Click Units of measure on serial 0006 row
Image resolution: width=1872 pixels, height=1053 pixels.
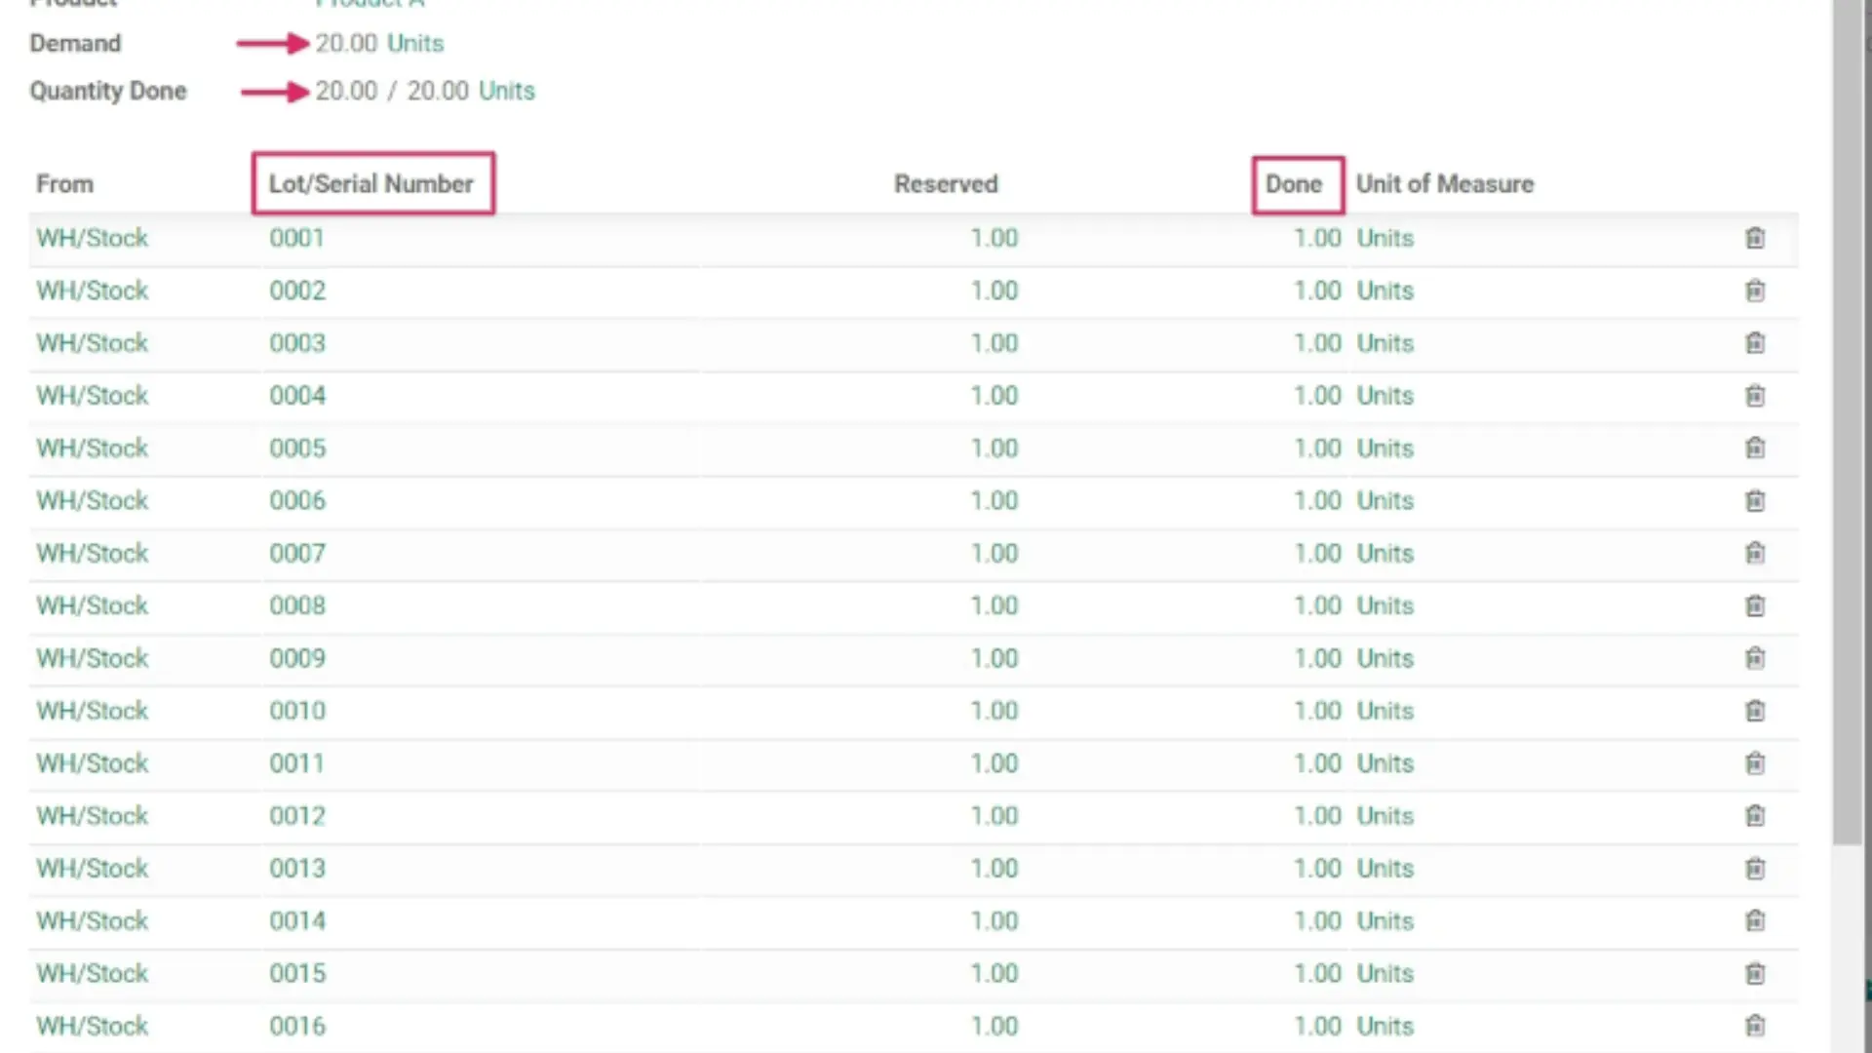point(1384,501)
